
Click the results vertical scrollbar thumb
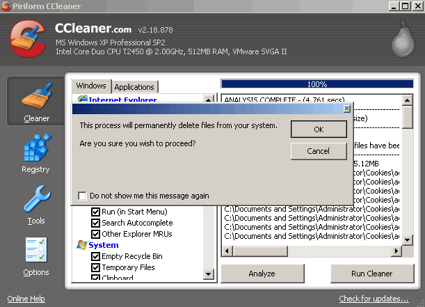click(x=408, y=117)
